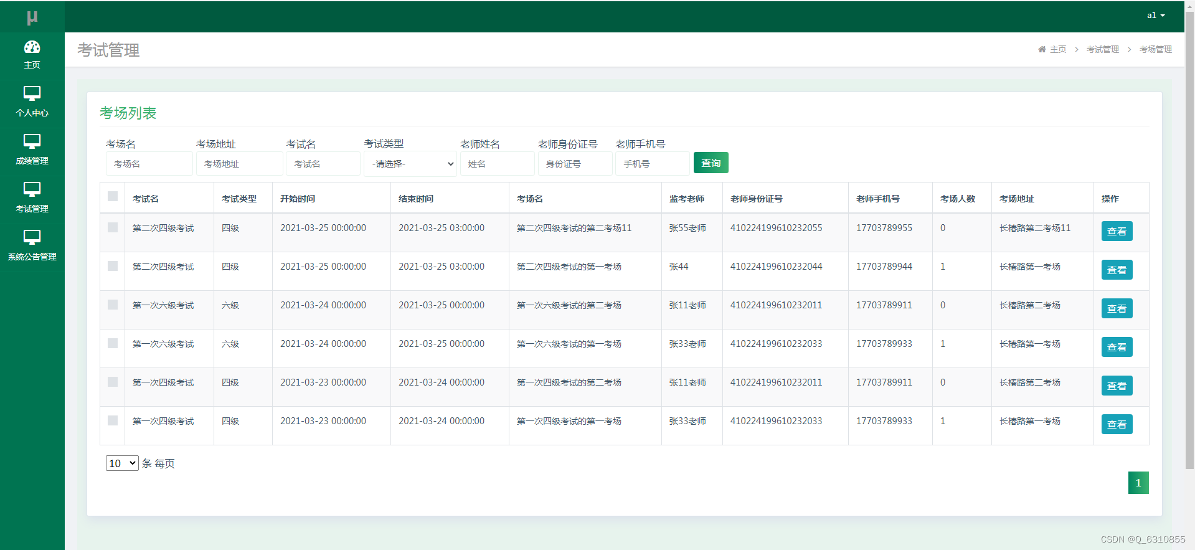Check the row for 第一次六级考试的第一考场
Viewport: 1195px width, 550px height.
(113, 343)
